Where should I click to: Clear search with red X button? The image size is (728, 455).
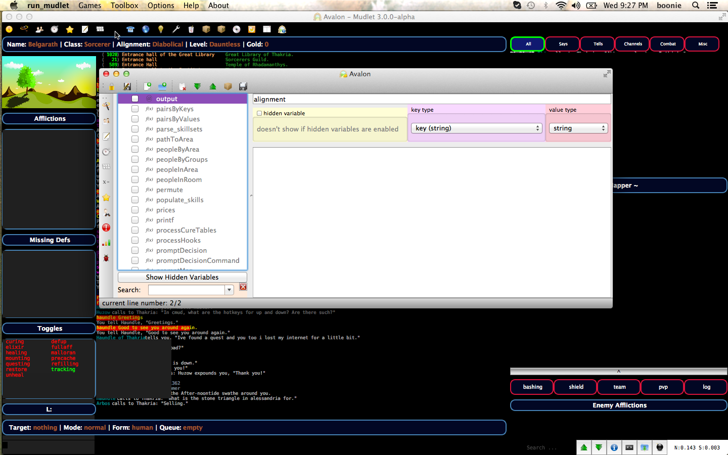(243, 287)
